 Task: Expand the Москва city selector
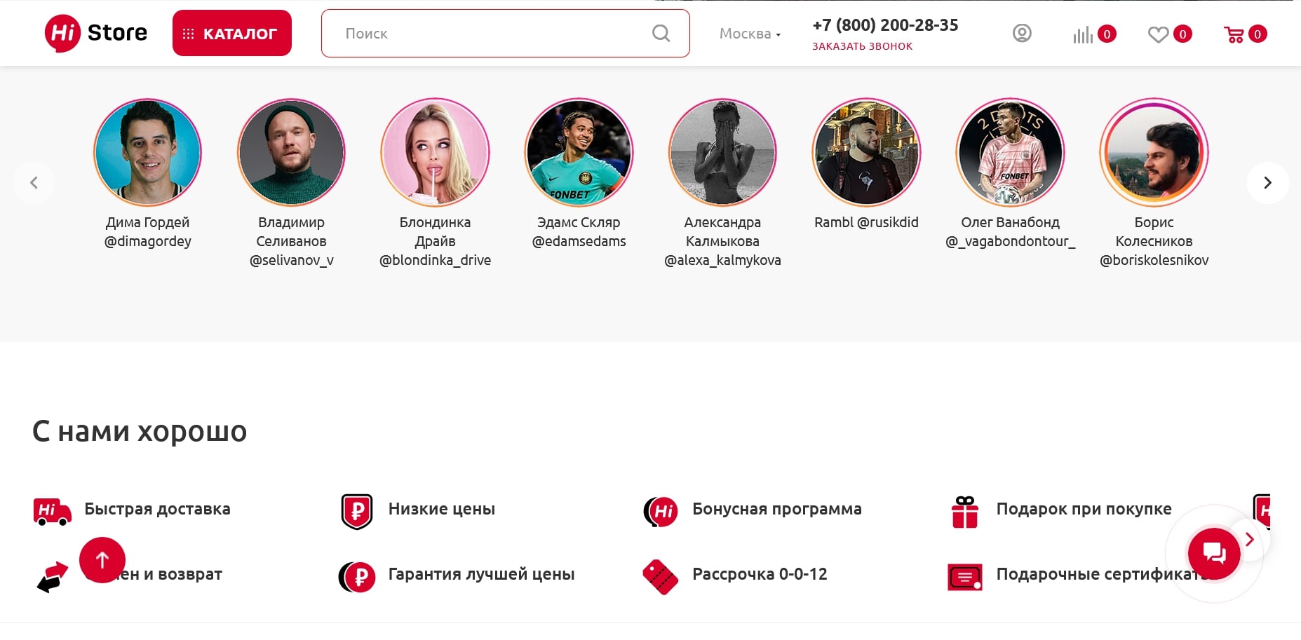[x=750, y=34]
